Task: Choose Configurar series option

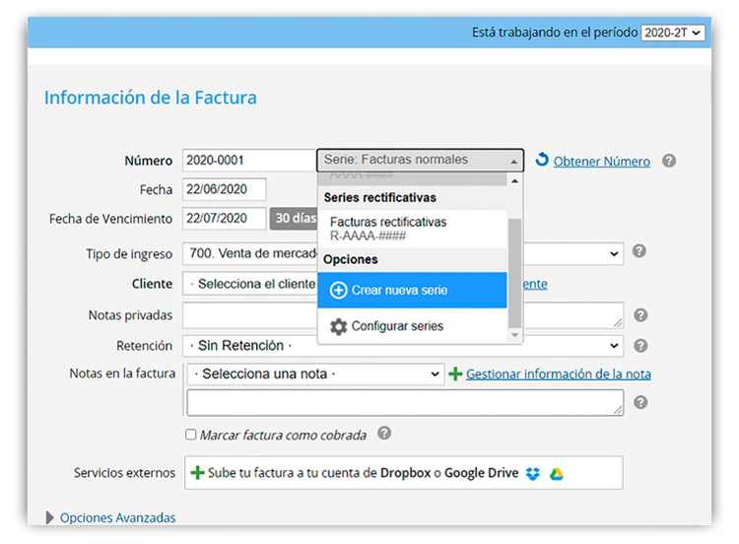Action: (413, 326)
